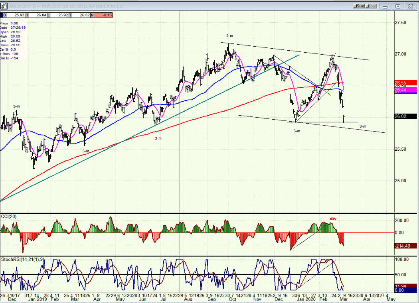
Task: Click the Last price field 26.02
Action: 81,15
